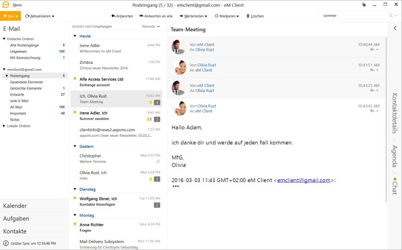Click Olivia Rust avatar at 10:41:51 AM

pos(179,67)
